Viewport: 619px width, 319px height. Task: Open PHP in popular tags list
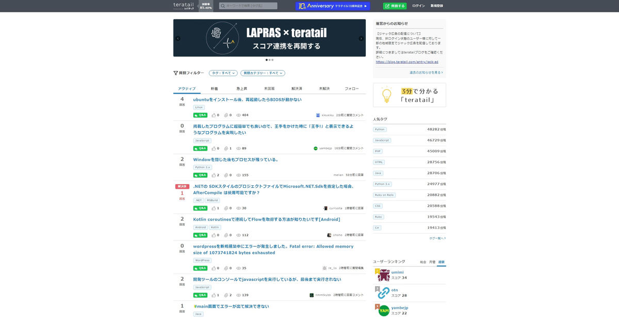click(x=378, y=151)
